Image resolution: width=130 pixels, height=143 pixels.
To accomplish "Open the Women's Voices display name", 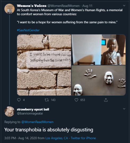I will pyautogui.click(x=32, y=6).
